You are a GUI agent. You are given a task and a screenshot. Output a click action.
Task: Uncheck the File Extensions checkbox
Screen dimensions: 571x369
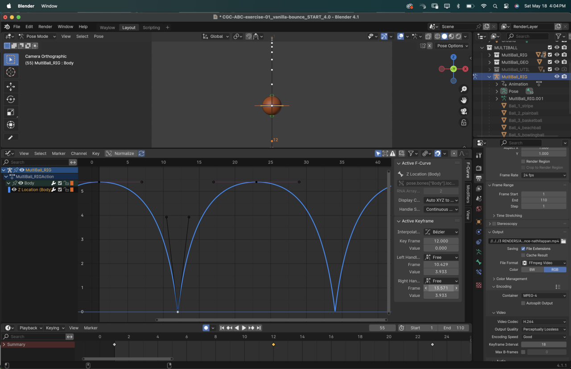(523, 249)
